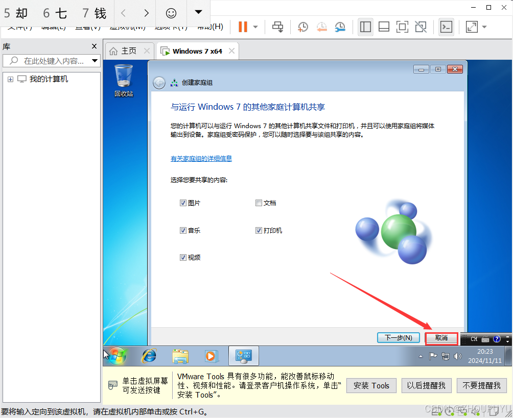Expand the IME candidate list dropdown
The height and width of the screenshot is (418, 513).
[198, 12]
